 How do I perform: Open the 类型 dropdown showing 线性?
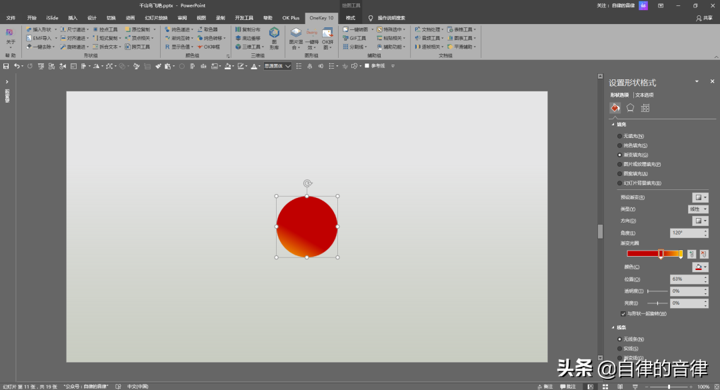pyautogui.click(x=699, y=209)
